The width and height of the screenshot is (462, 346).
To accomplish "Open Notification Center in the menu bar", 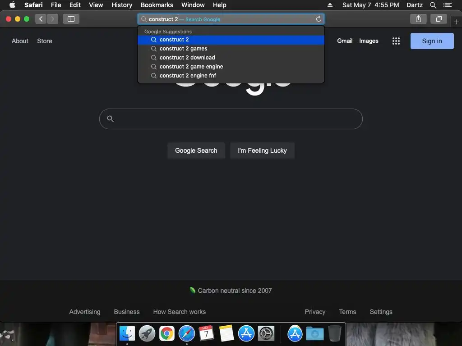I will coord(447,5).
